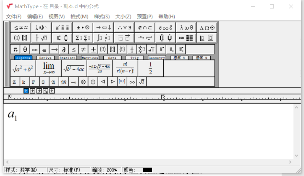304x176 pixels.
Task: Switch to the Geometry tab
Action: pyautogui.click(x=157, y=58)
